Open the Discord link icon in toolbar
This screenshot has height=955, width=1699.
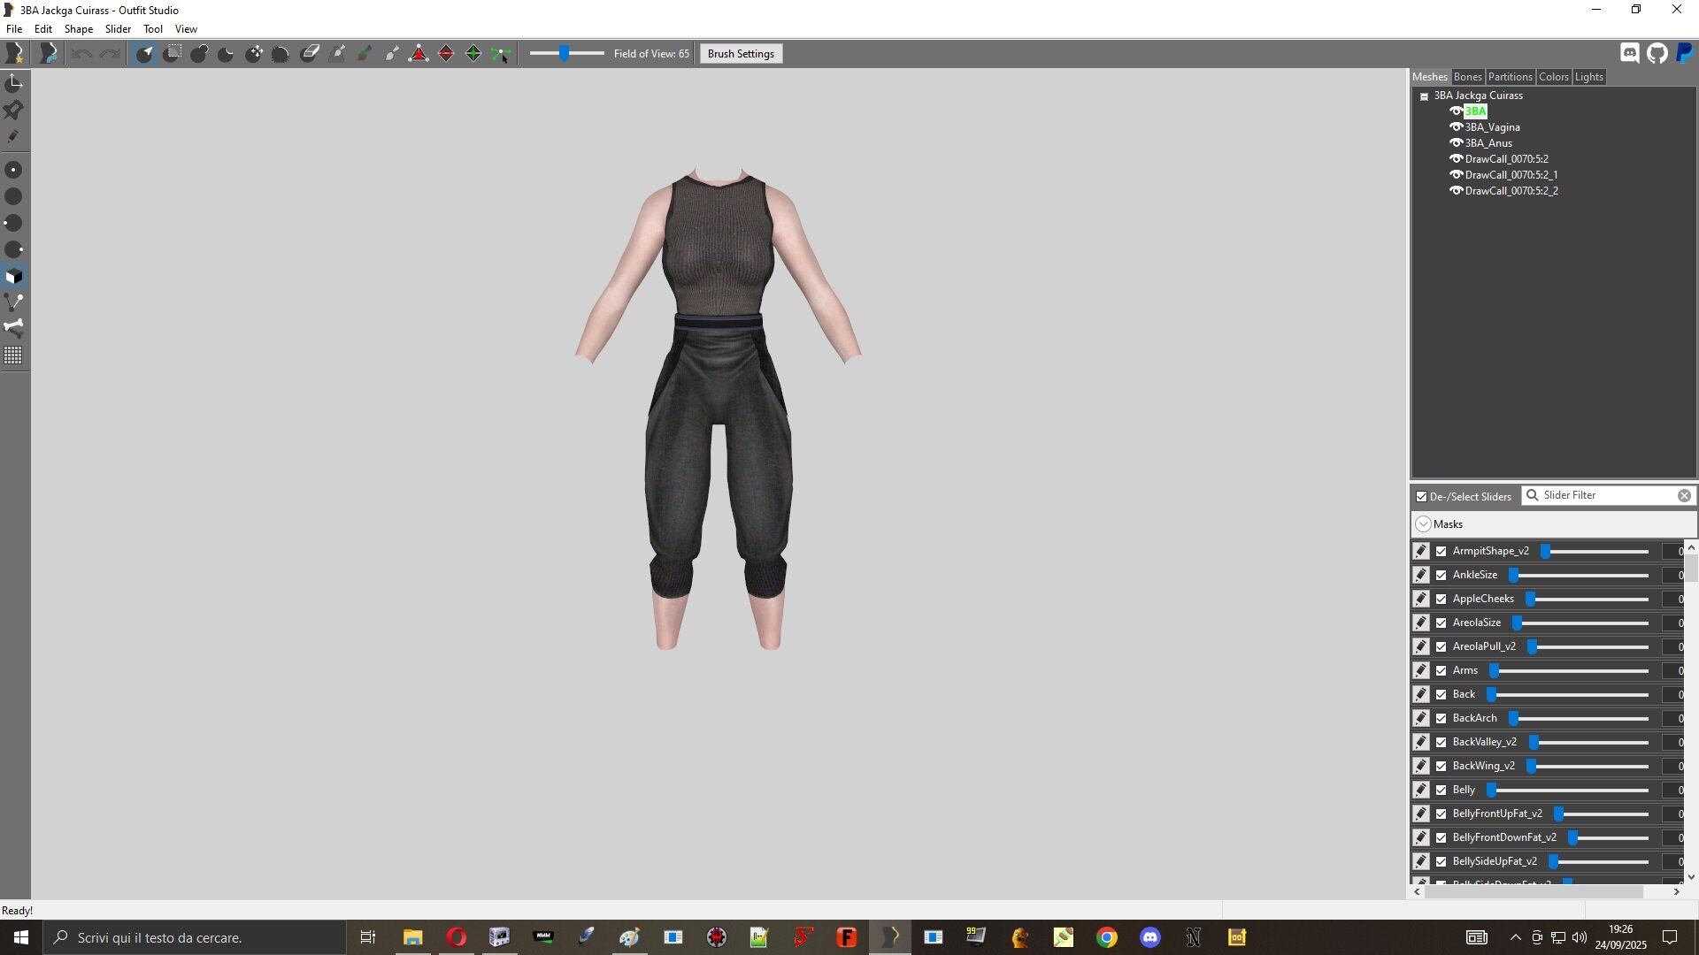[x=1630, y=54]
